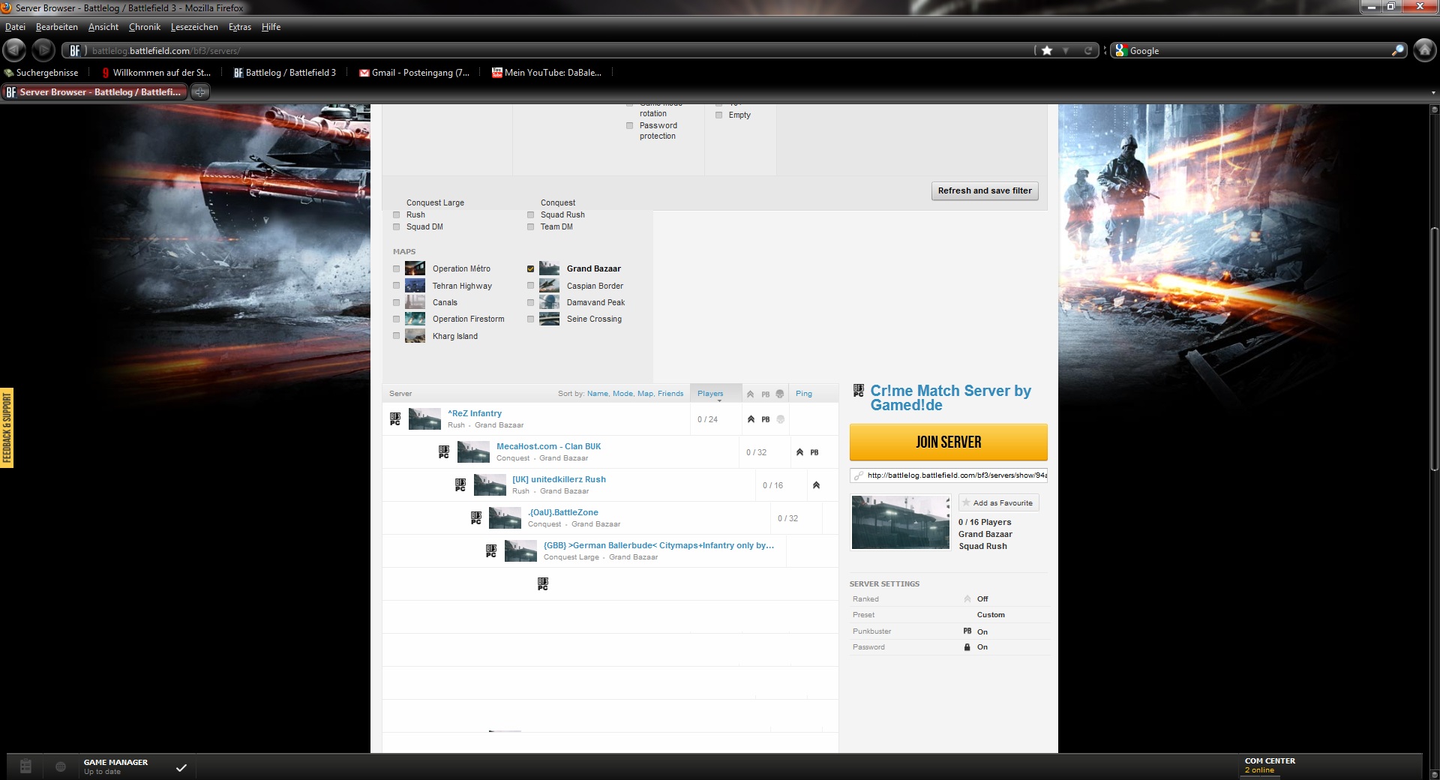Open the Chronik menu
The width and height of the screenshot is (1440, 780).
(145, 27)
